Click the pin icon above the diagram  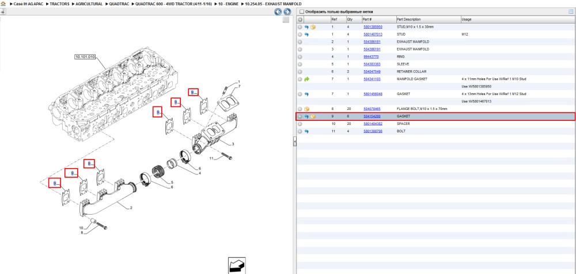click(3, 12)
